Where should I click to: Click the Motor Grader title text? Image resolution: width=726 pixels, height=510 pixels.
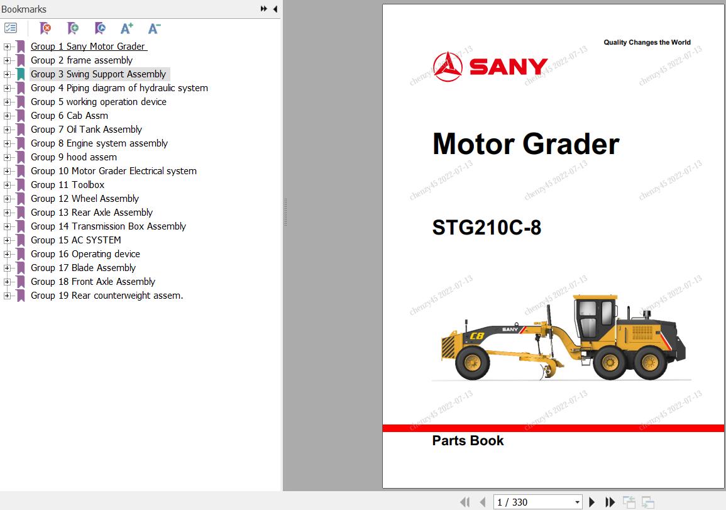(x=526, y=143)
